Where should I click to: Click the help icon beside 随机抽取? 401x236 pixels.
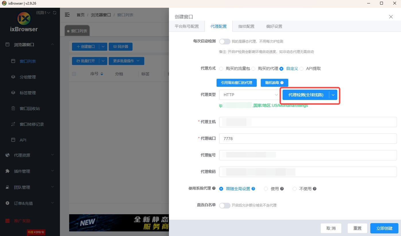(282, 83)
